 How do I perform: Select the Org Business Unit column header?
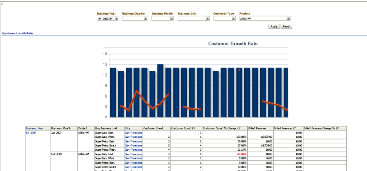point(104,128)
